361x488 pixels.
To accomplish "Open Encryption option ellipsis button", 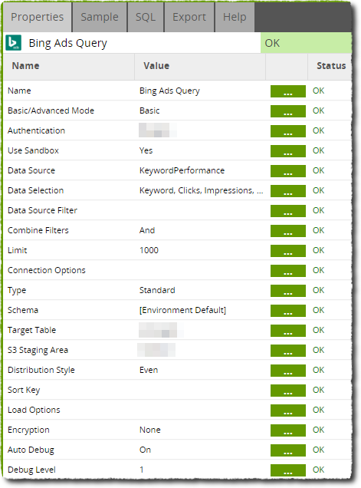I will click(287, 430).
